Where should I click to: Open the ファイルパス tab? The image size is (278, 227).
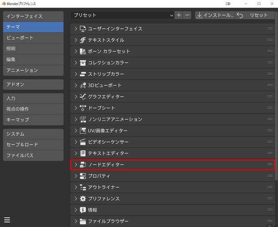[x=33, y=156]
